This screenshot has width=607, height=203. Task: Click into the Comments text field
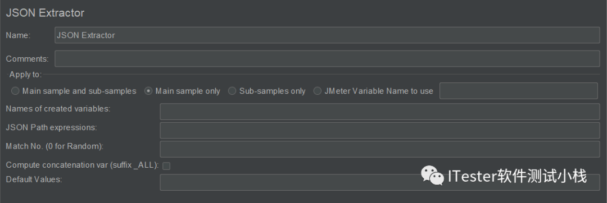pos(327,59)
